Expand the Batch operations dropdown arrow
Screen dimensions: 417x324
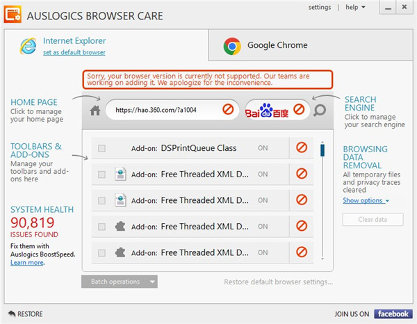tap(152, 282)
